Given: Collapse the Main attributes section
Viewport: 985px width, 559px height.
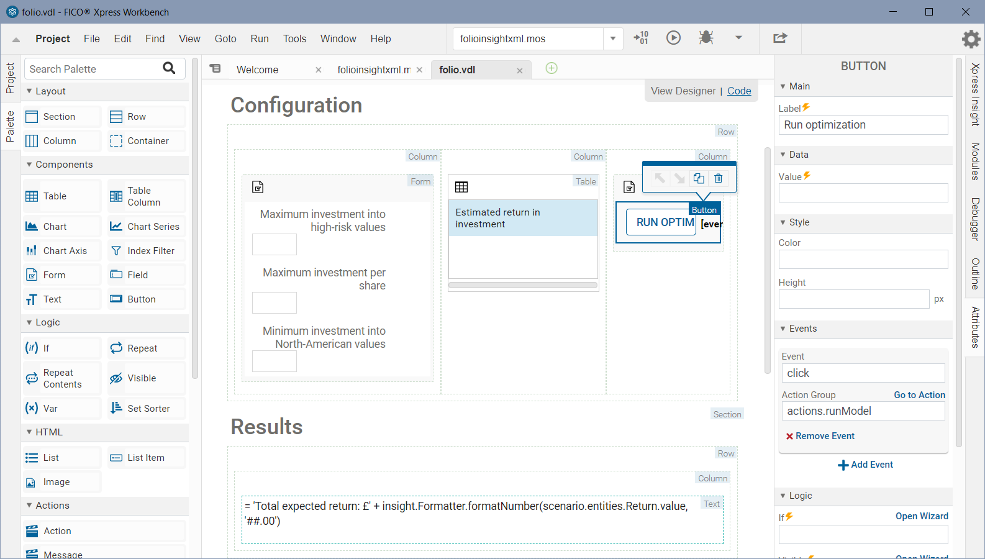Looking at the screenshot, I should tap(783, 86).
